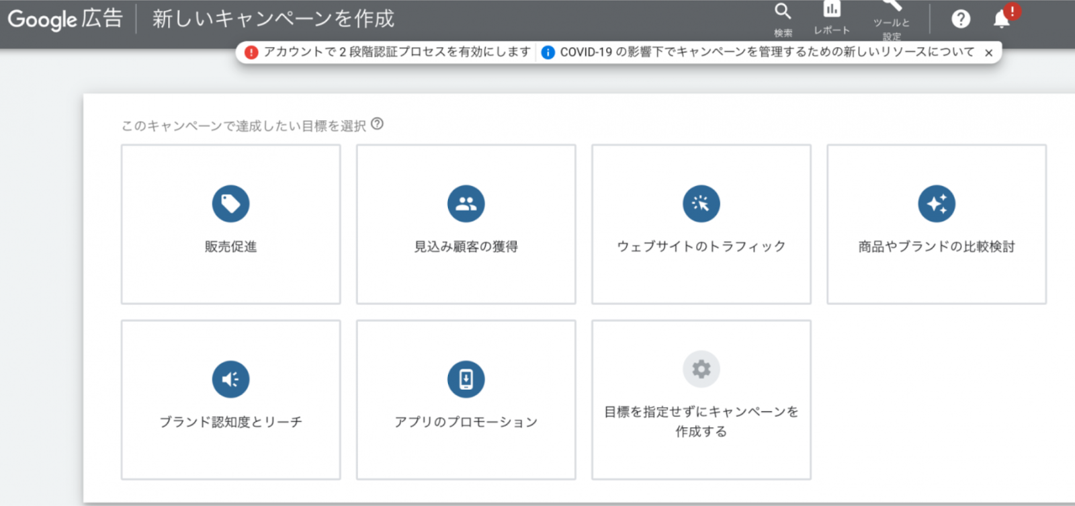Open the notifications bell icon
Viewport: 1075px width, 506px height.
[1002, 19]
